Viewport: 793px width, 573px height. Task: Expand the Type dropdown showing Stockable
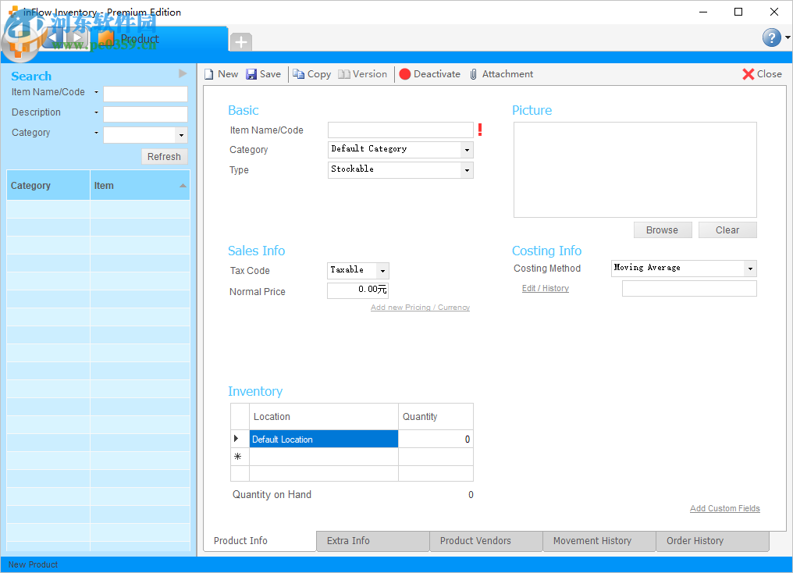coord(467,170)
